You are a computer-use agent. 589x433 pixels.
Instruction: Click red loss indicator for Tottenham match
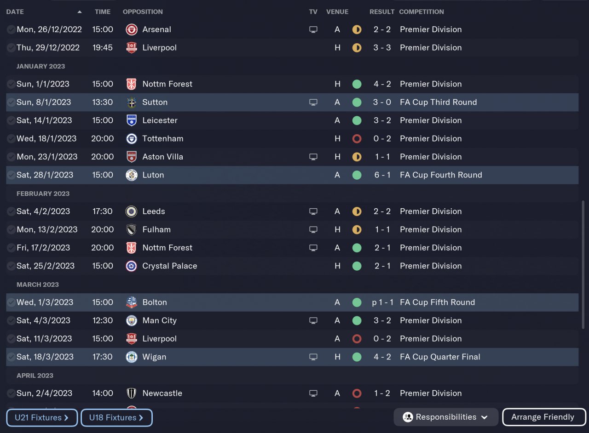pyautogui.click(x=357, y=139)
